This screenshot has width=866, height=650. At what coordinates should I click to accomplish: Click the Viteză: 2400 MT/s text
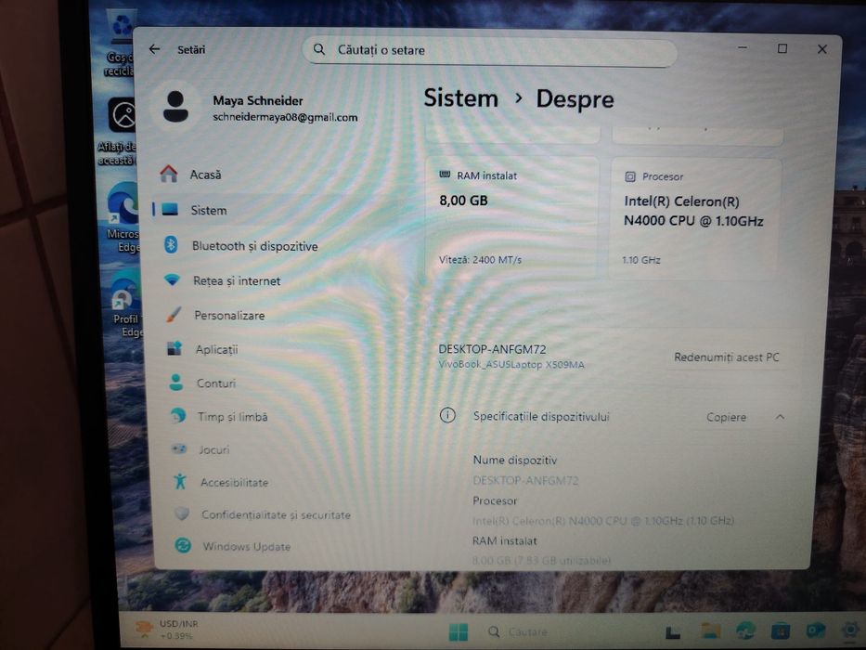(480, 259)
